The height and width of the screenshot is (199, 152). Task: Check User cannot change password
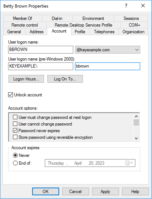(x=15, y=124)
